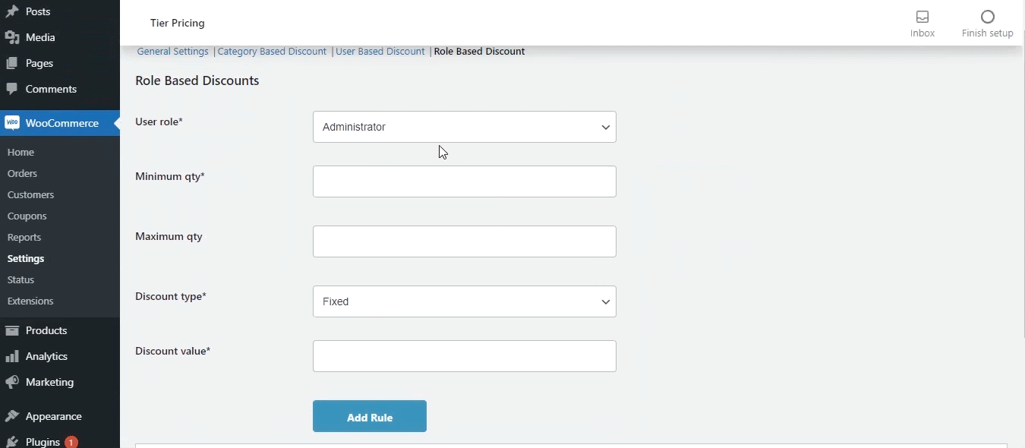Image resolution: width=1025 pixels, height=448 pixels.
Task: Open Products via its sidebar icon
Action: click(12, 330)
